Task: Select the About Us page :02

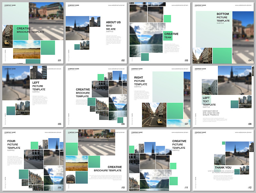Action: tap(96, 33)
